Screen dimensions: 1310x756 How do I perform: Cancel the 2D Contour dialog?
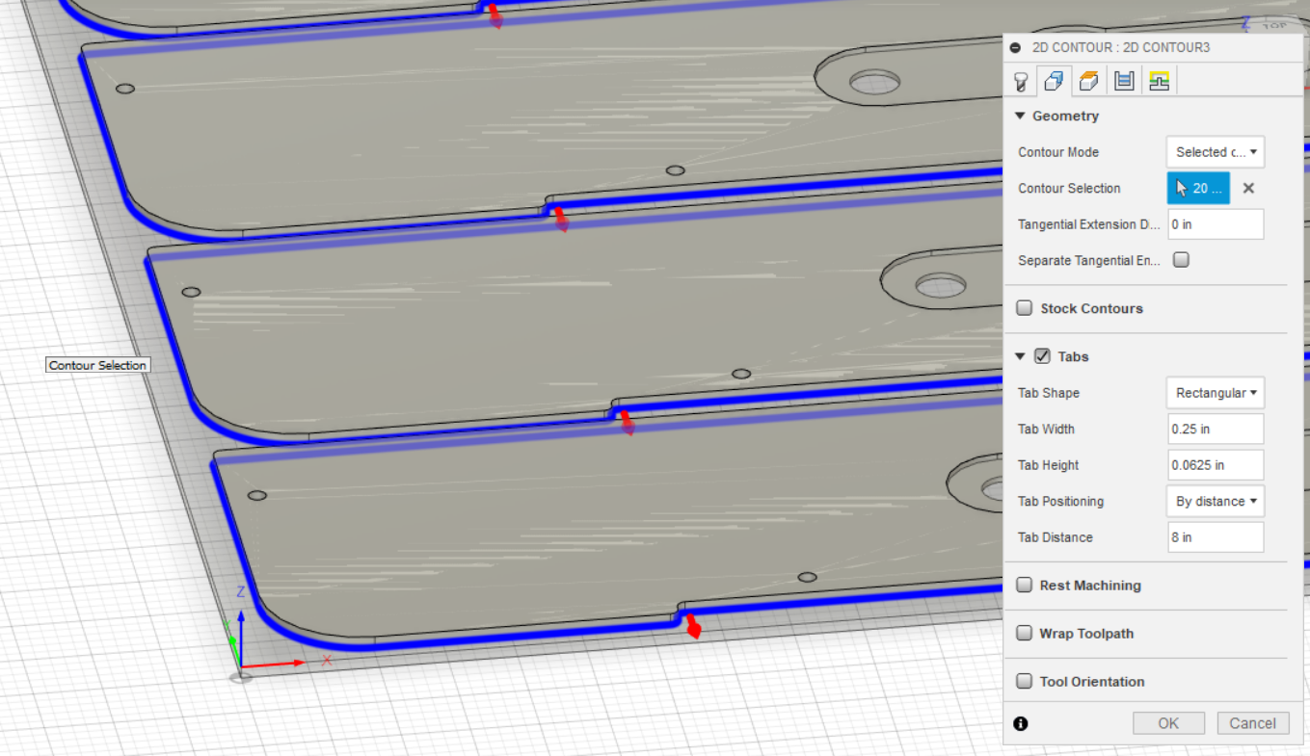pyautogui.click(x=1252, y=722)
